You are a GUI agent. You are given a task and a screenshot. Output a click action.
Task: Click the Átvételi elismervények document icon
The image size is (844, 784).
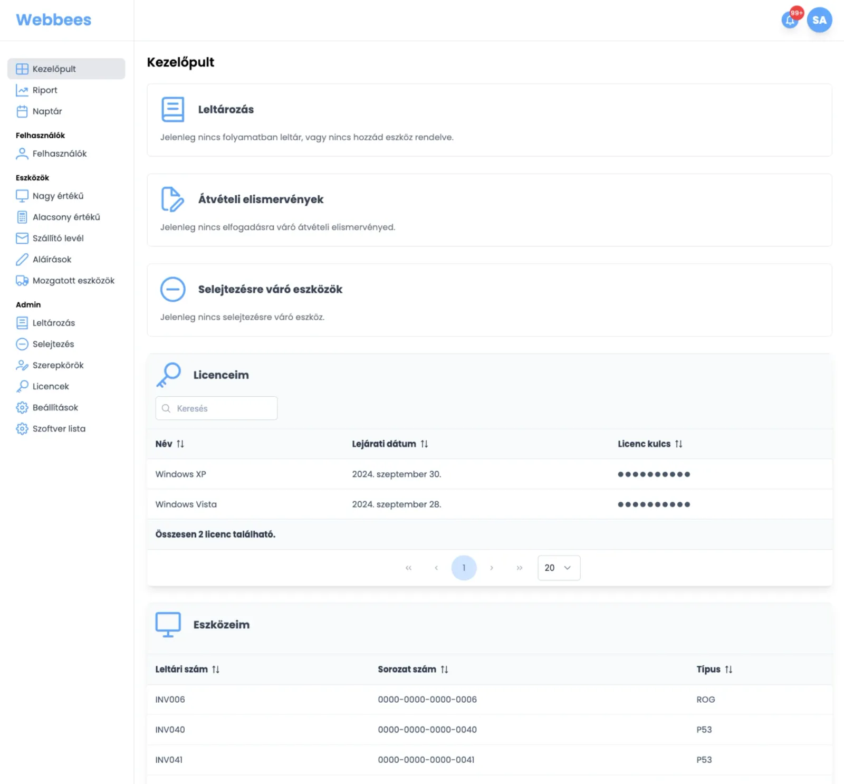coord(172,199)
